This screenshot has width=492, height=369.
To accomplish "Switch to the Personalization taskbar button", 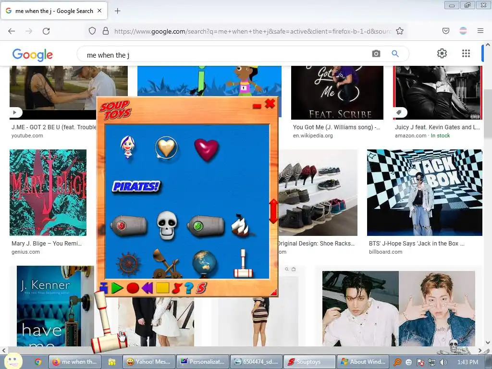I will [203, 362].
